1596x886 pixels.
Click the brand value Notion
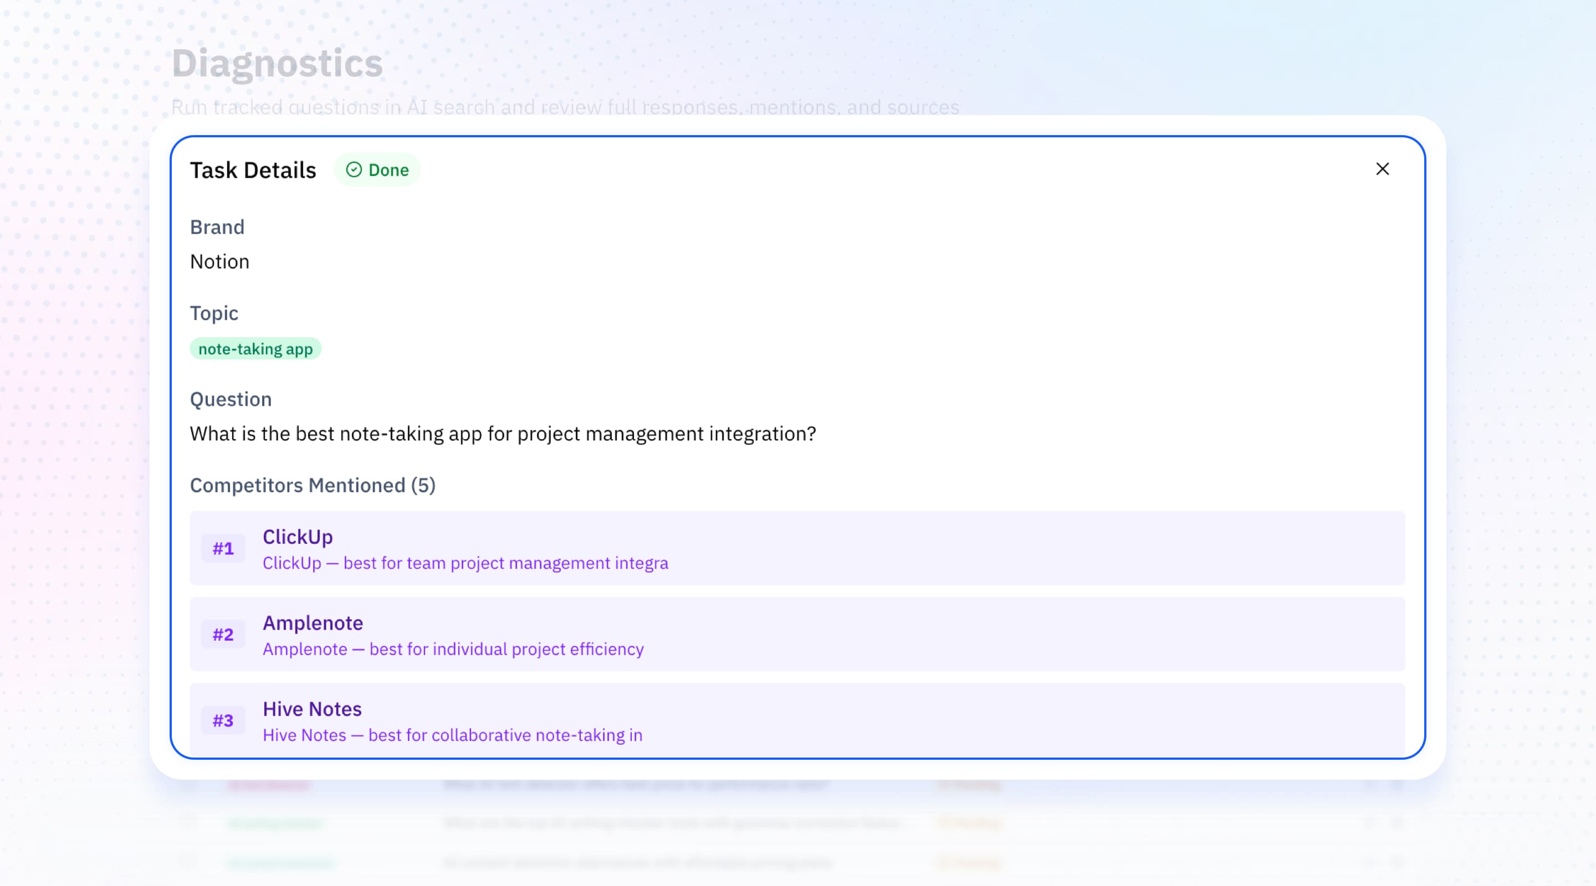(x=219, y=262)
